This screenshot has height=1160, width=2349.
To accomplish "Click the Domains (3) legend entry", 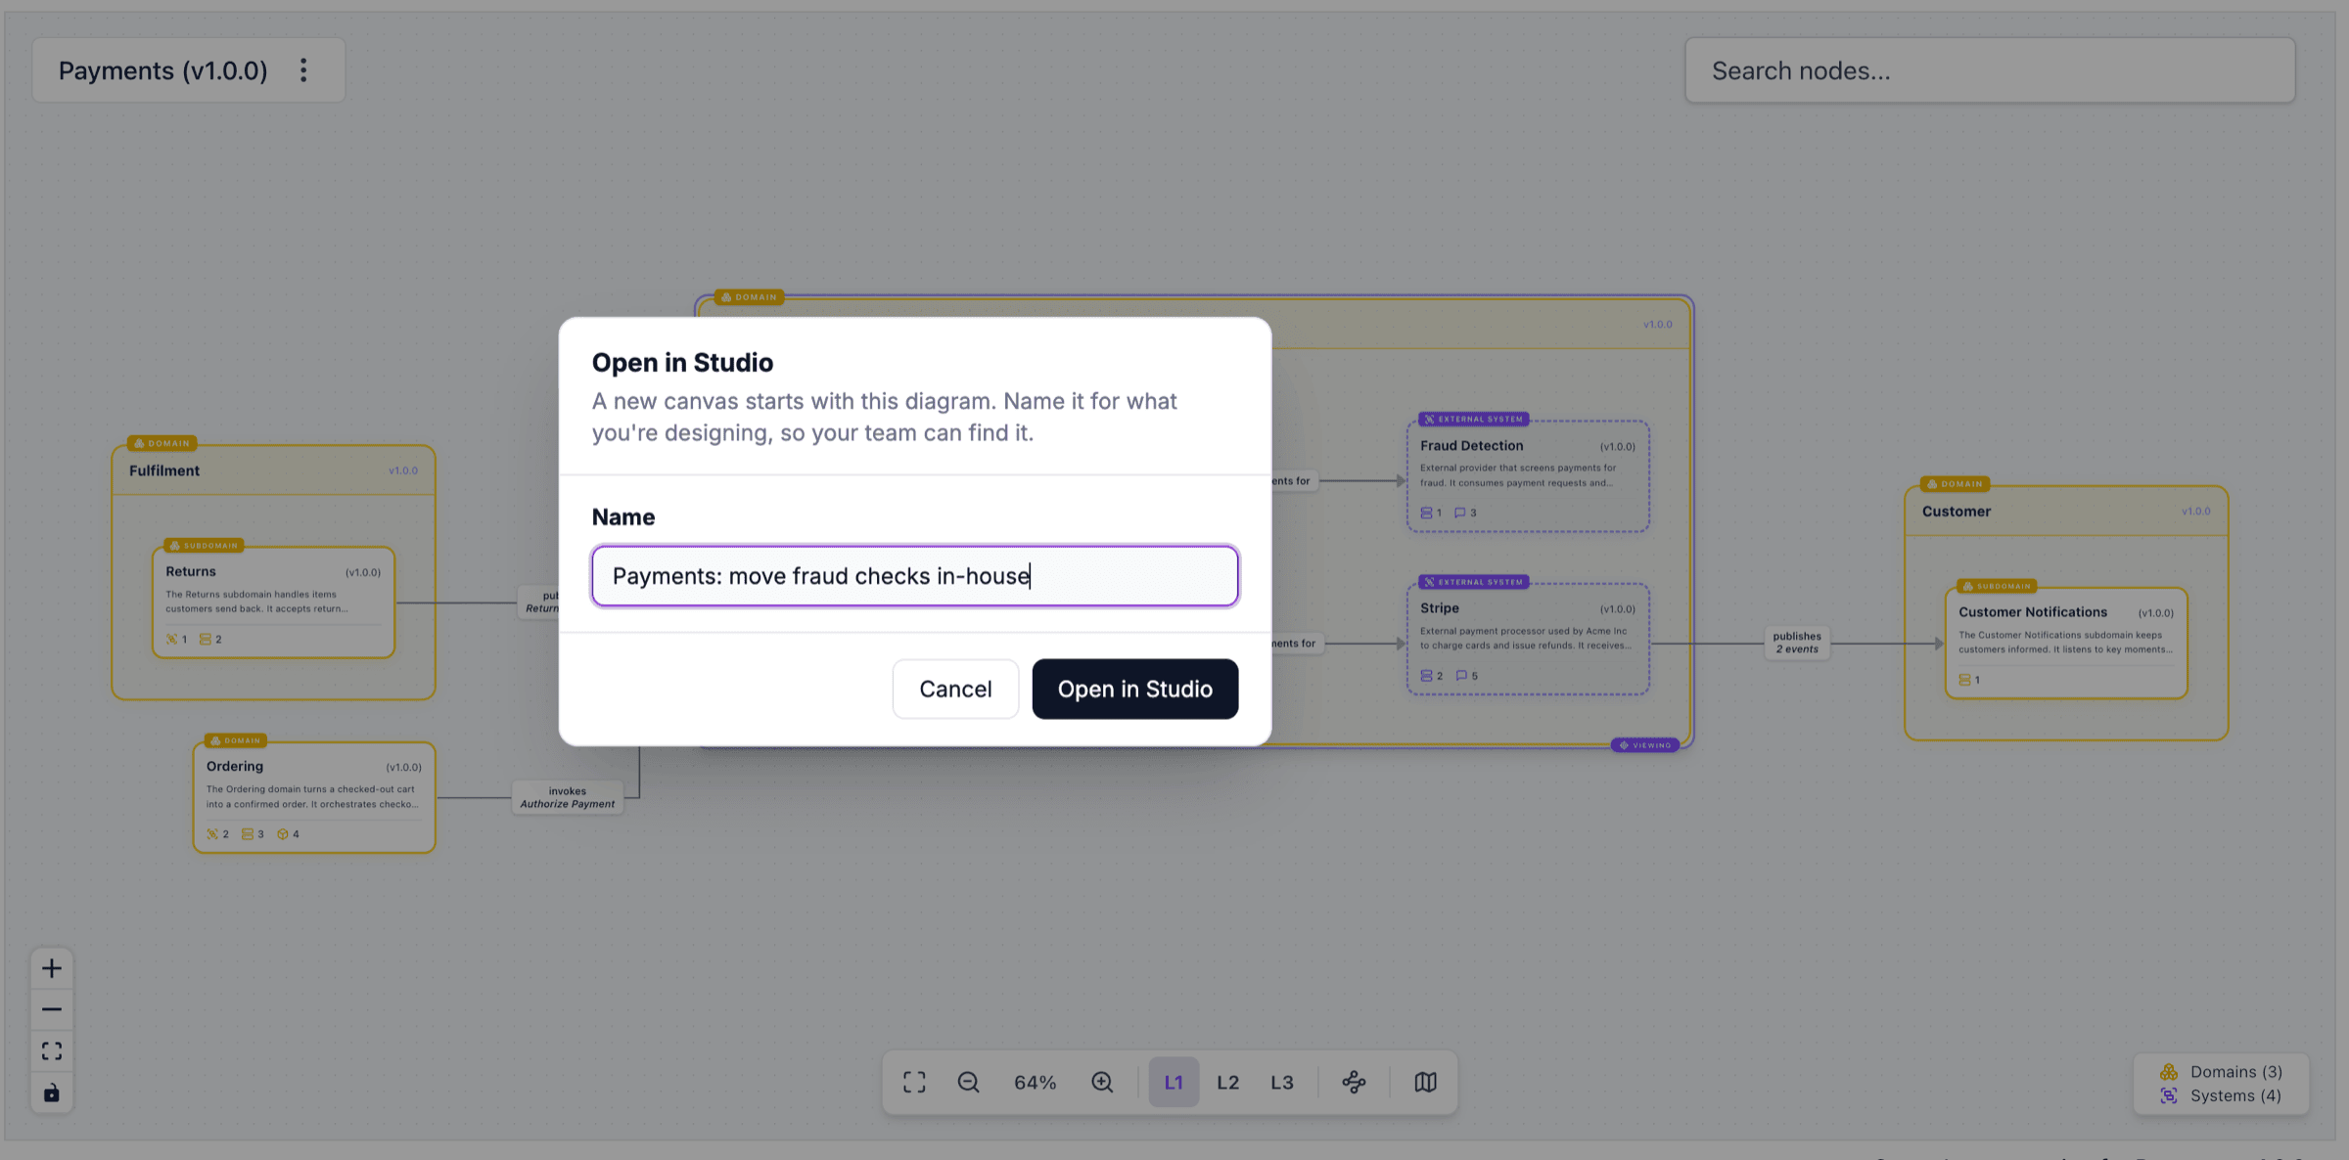I will (x=2222, y=1071).
